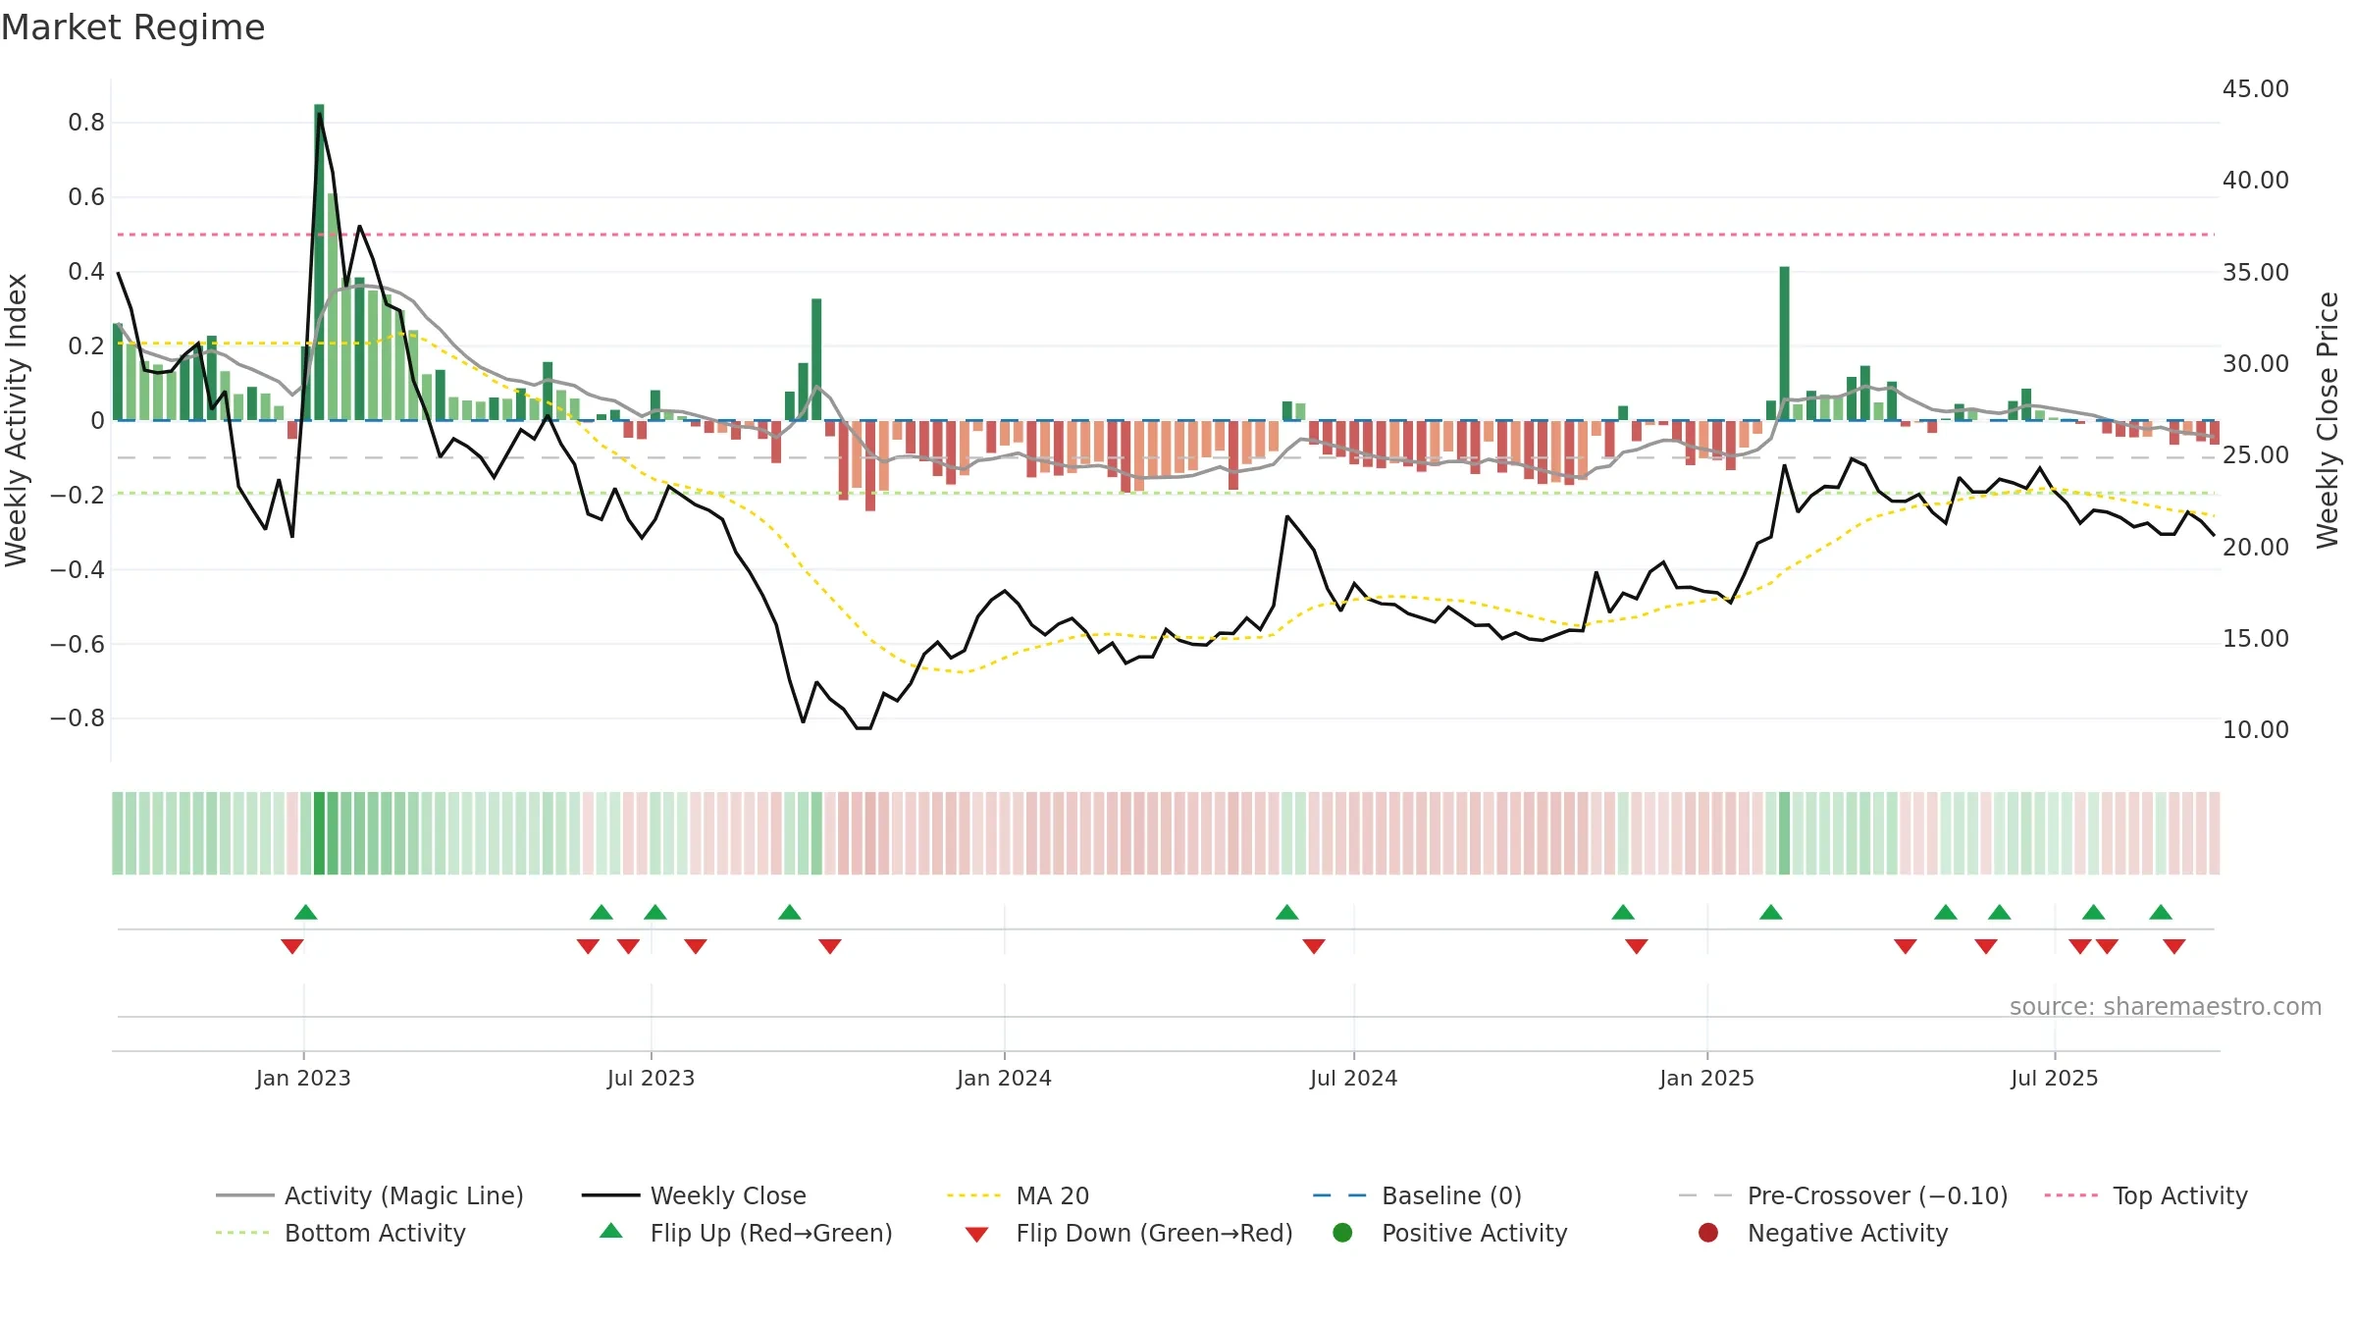Toggle the Bottom Activity legend entry
Screen dimensions: 2355x1325
pyautogui.click(x=340, y=1233)
